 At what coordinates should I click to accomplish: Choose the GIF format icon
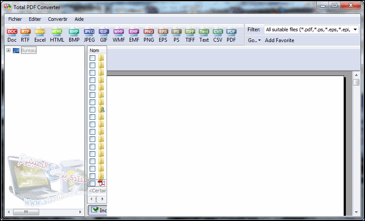click(104, 35)
